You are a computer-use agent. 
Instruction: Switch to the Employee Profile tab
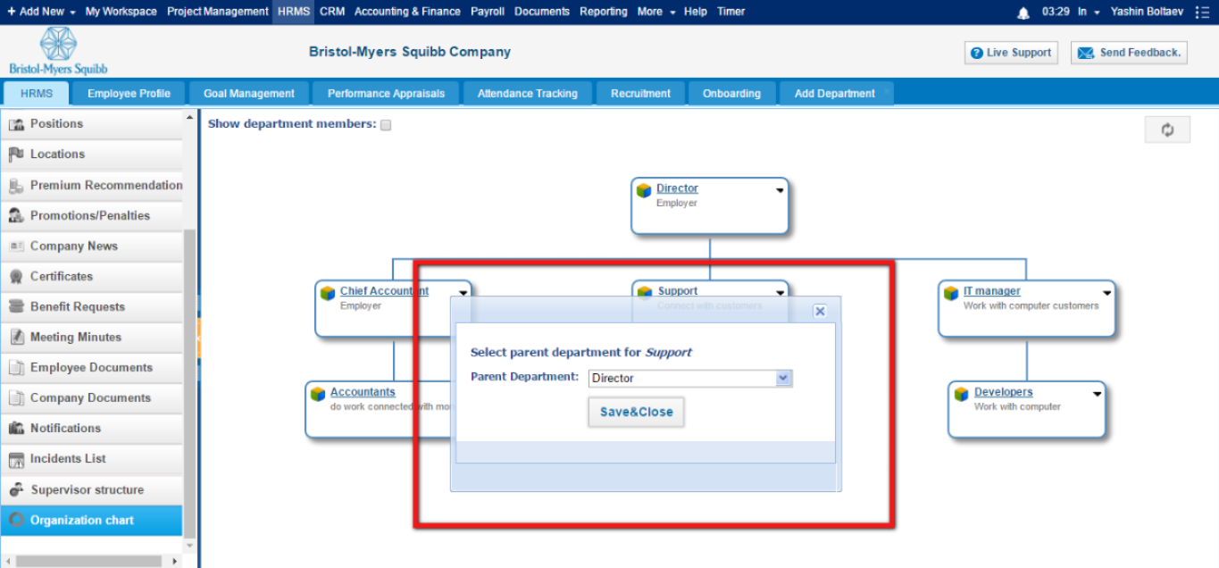[129, 94]
